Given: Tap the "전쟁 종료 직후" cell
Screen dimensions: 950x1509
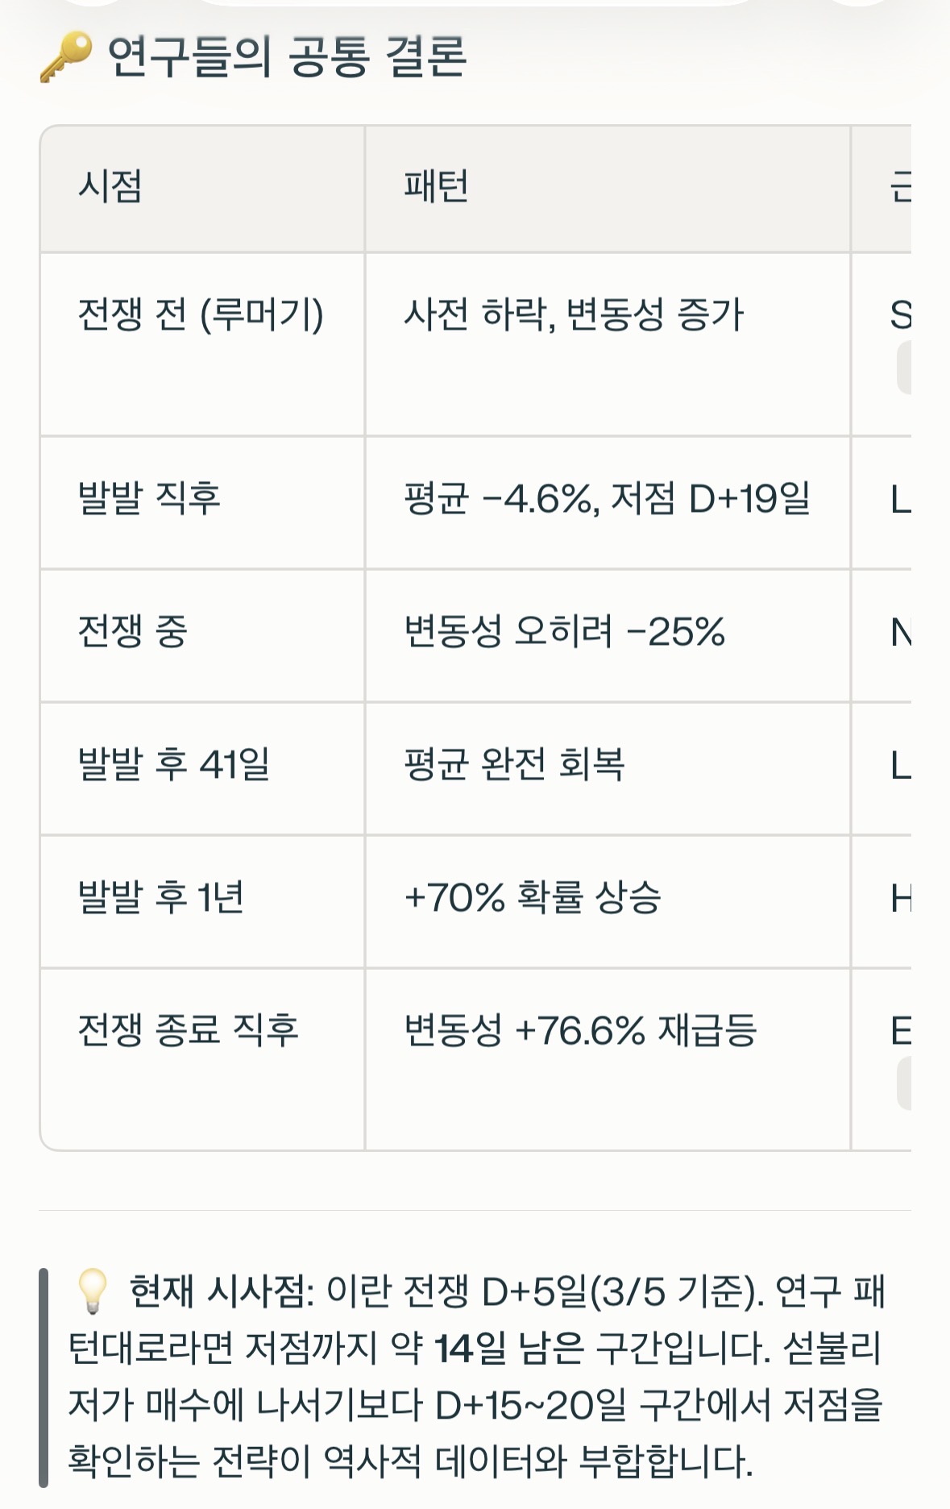Looking at the screenshot, I should point(188,1030).
